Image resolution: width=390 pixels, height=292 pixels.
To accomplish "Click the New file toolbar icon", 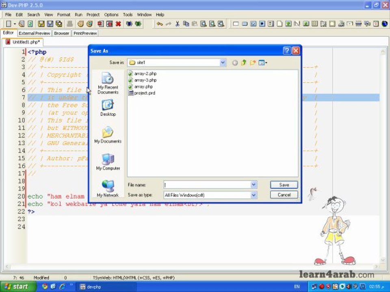I will point(9,24).
